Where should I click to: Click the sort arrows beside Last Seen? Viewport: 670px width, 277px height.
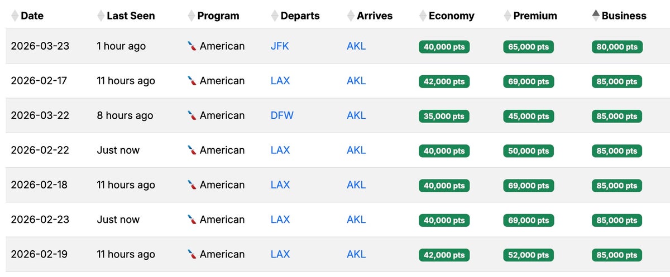coord(100,16)
